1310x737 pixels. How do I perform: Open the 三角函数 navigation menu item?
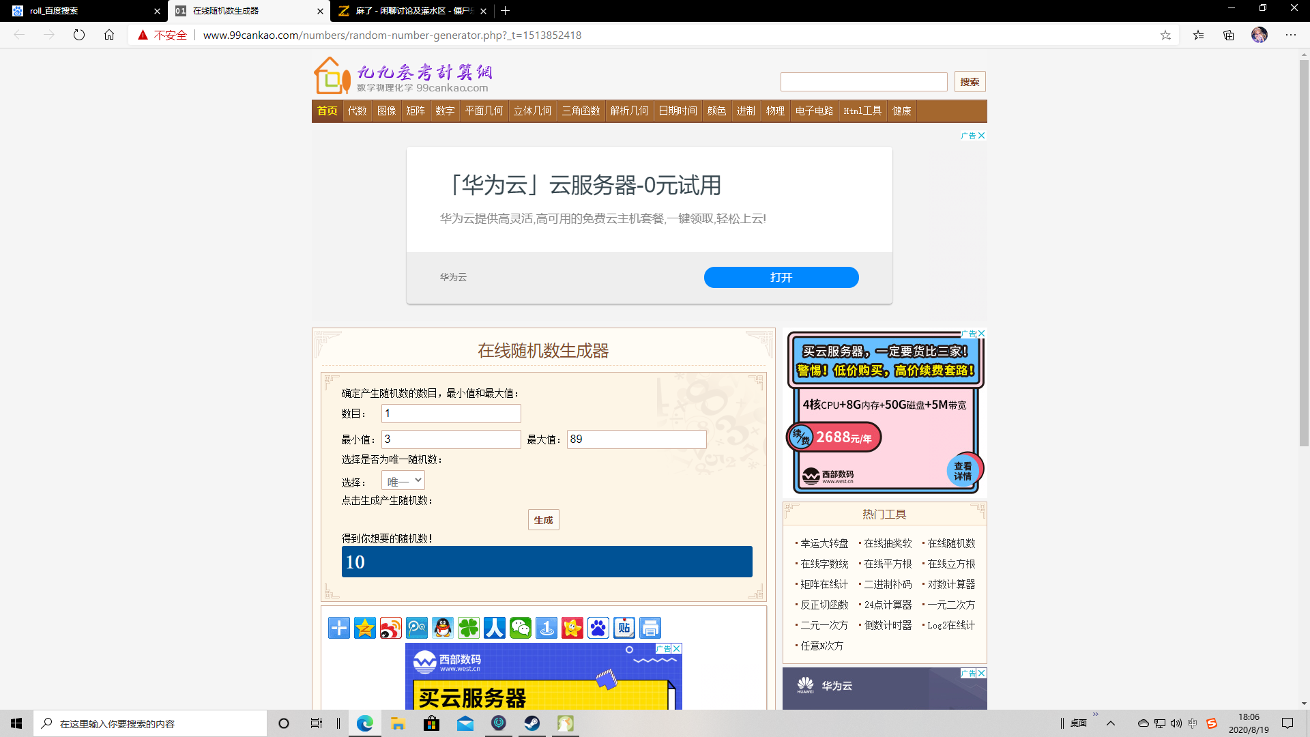point(581,111)
